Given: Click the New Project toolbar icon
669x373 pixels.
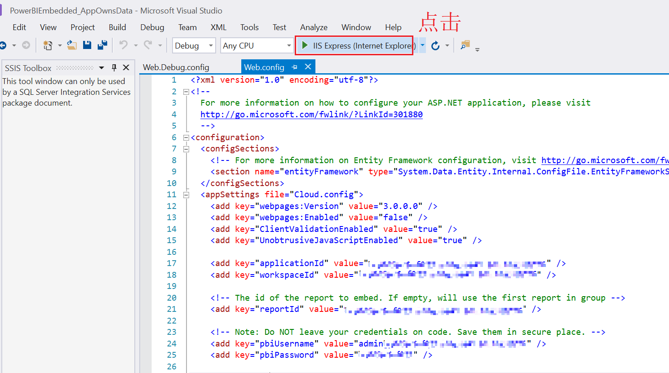Looking at the screenshot, I should pyautogui.click(x=47, y=45).
